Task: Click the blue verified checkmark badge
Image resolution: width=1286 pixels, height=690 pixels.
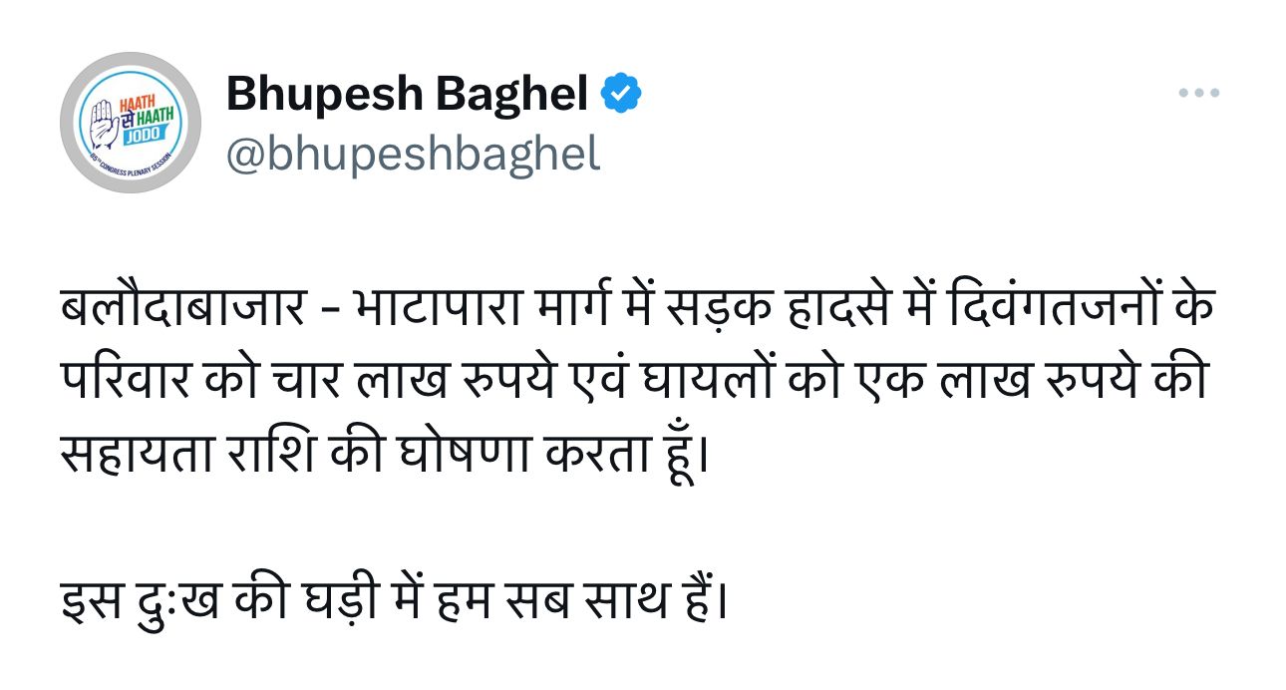Action: pyautogui.click(x=620, y=95)
